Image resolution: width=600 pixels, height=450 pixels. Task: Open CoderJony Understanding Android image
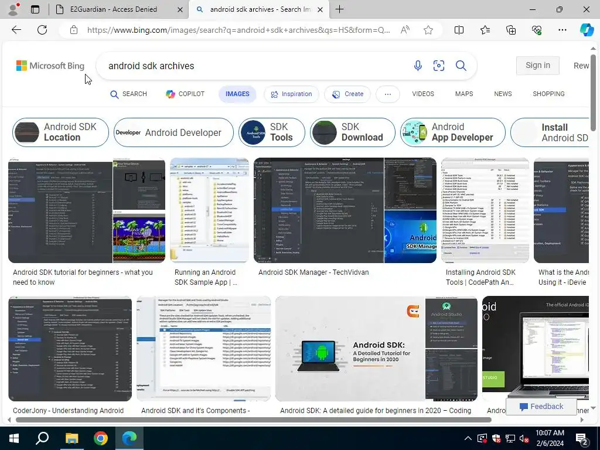(x=70, y=349)
